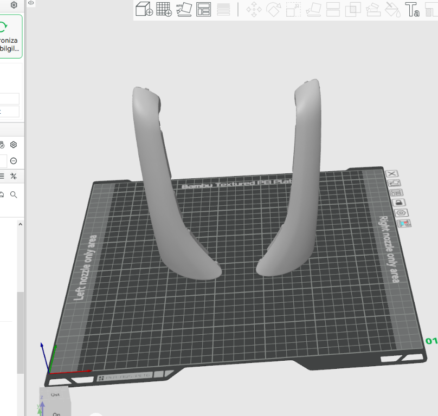This screenshot has width=438, height=416.
Task: Open printer settings gear at top left
Action: pos(14,5)
